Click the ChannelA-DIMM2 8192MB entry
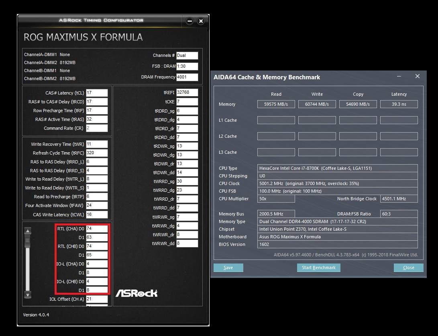The width and height of the screenshot is (438, 336). click(x=50, y=63)
